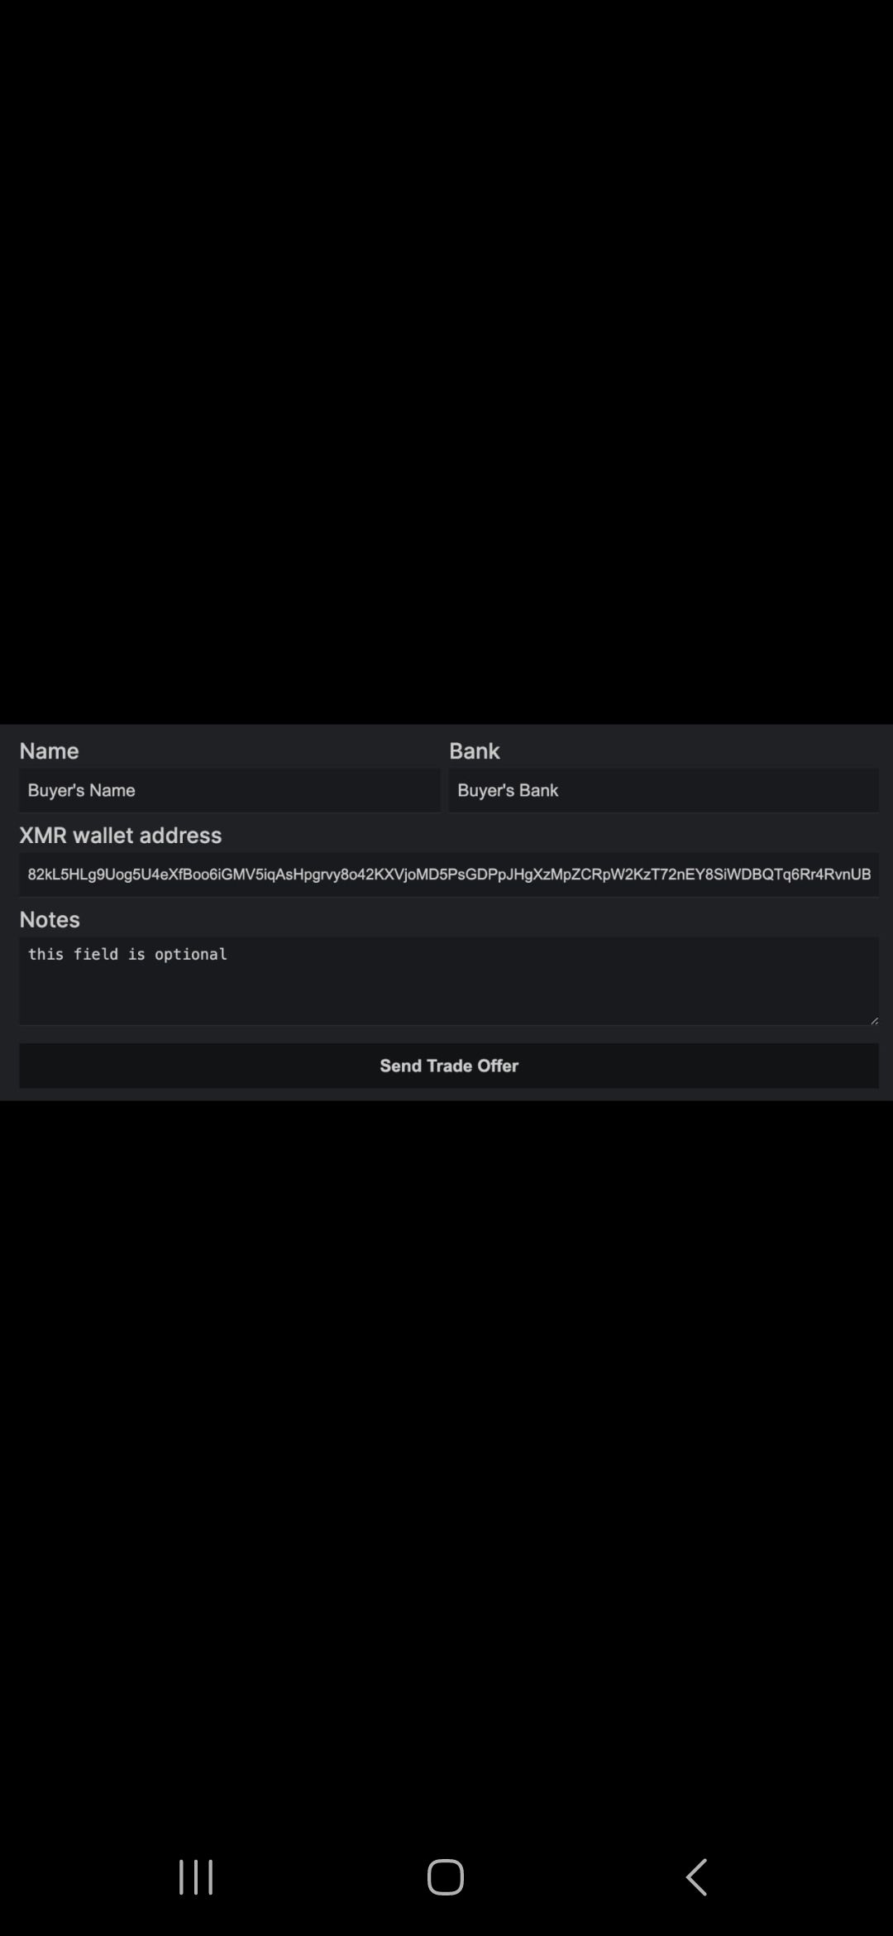This screenshot has height=1936, width=893.
Task: Click the "Bank" field label
Action: (x=475, y=751)
